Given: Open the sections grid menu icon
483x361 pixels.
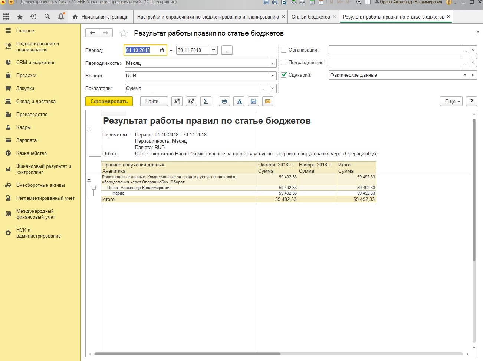Looking at the screenshot, I should [x=6, y=17].
